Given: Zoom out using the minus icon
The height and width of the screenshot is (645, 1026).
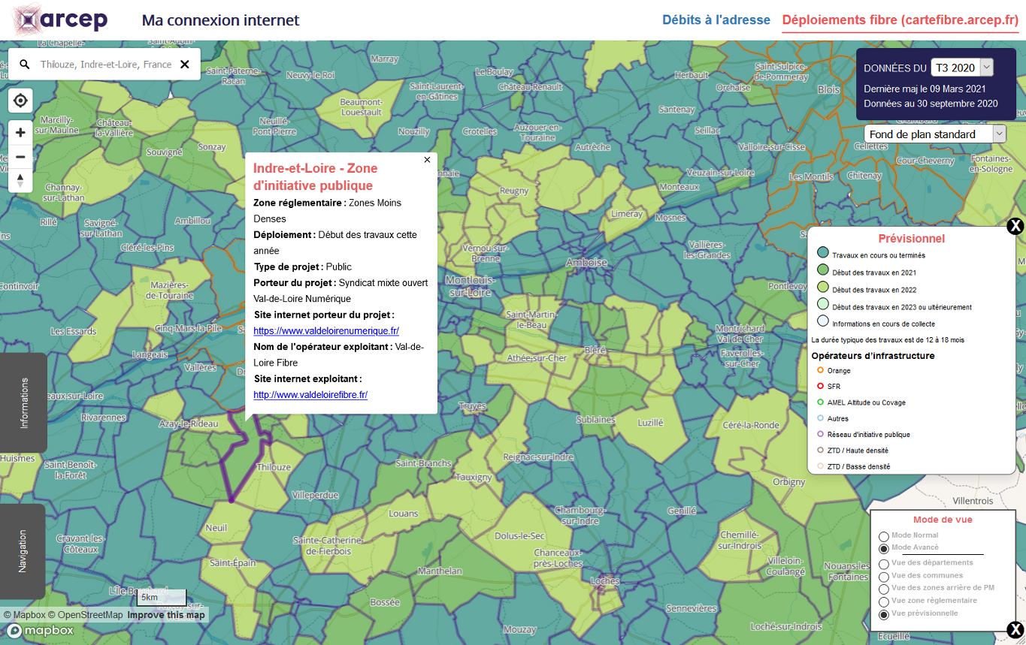Looking at the screenshot, I should (x=20, y=157).
